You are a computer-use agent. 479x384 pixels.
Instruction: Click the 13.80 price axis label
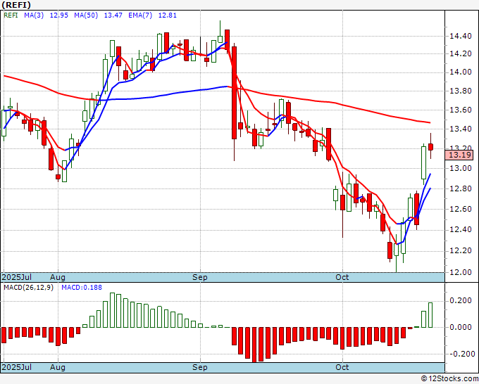click(461, 91)
